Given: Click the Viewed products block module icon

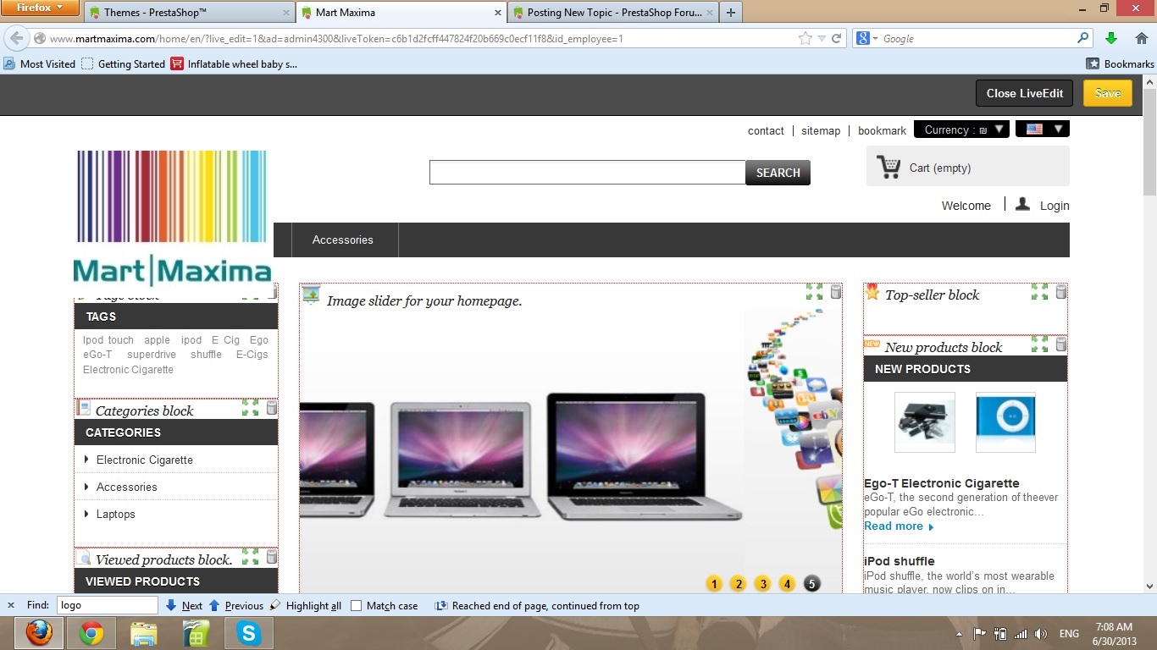Looking at the screenshot, I should tap(84, 557).
